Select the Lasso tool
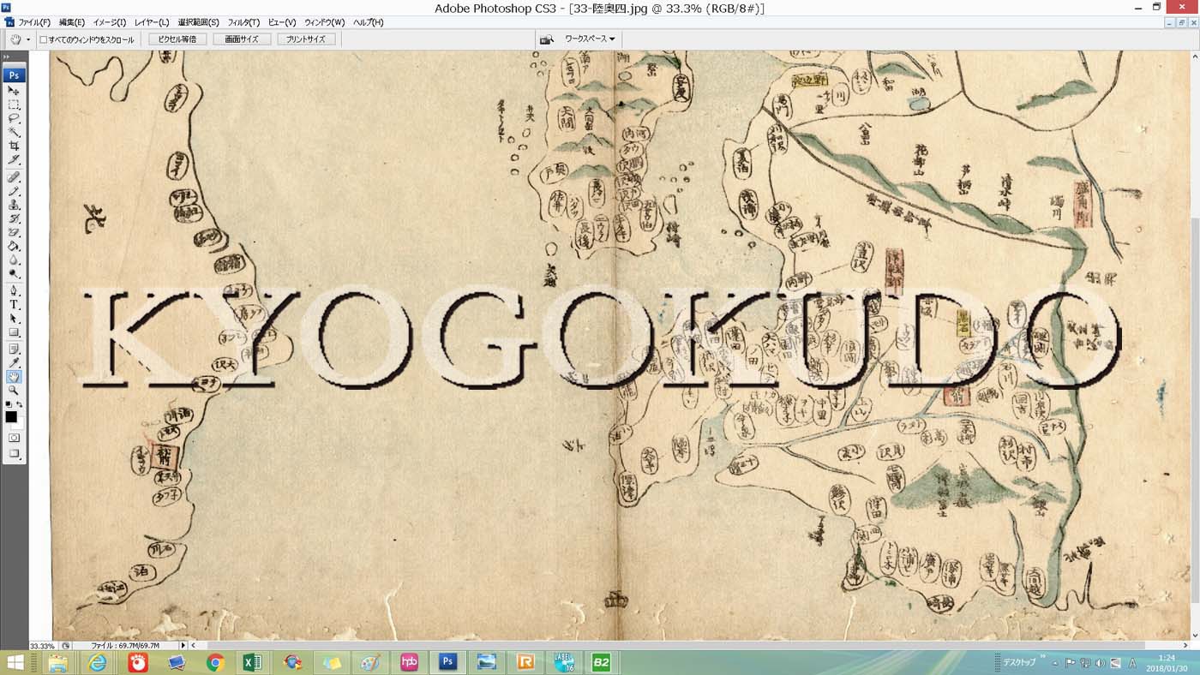Image resolution: width=1200 pixels, height=675 pixels. point(14,118)
